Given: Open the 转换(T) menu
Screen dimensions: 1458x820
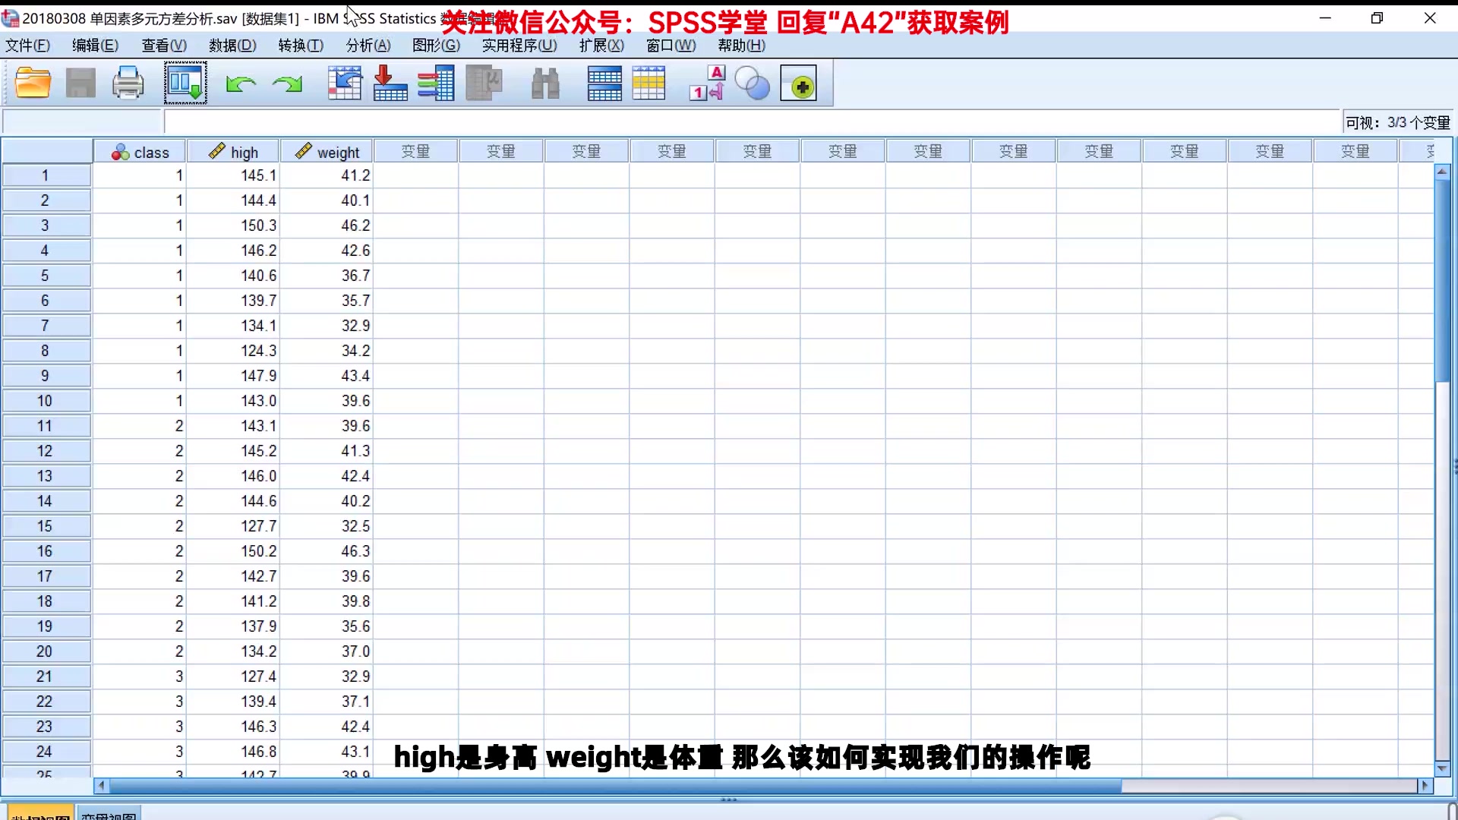Looking at the screenshot, I should point(301,46).
